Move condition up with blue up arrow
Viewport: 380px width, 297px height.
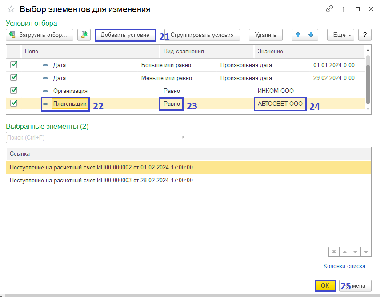[298, 35]
